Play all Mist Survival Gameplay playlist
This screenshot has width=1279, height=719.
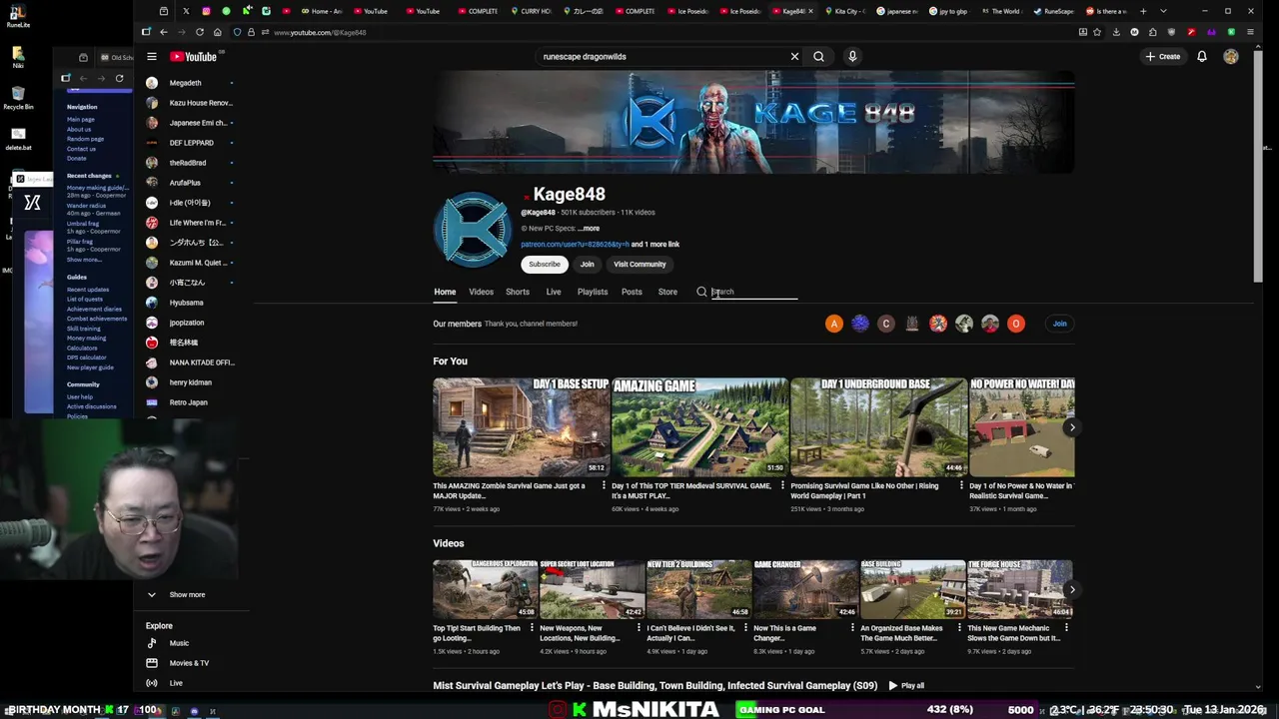click(x=906, y=686)
